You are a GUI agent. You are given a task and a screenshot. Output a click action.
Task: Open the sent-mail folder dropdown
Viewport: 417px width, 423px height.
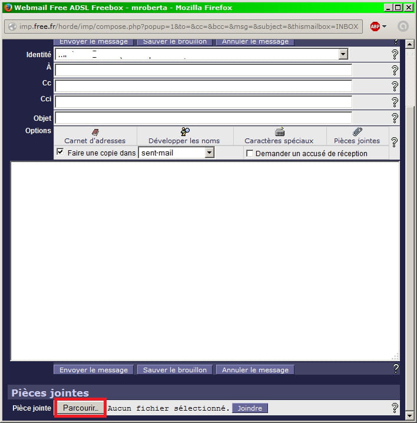point(209,153)
